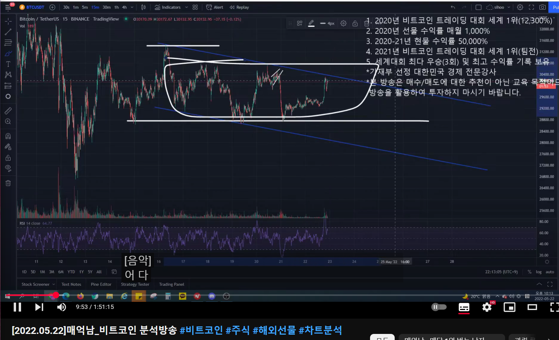Open the #차트분석 hashtag link
Image resolution: width=559 pixels, height=340 pixels.
click(320, 330)
